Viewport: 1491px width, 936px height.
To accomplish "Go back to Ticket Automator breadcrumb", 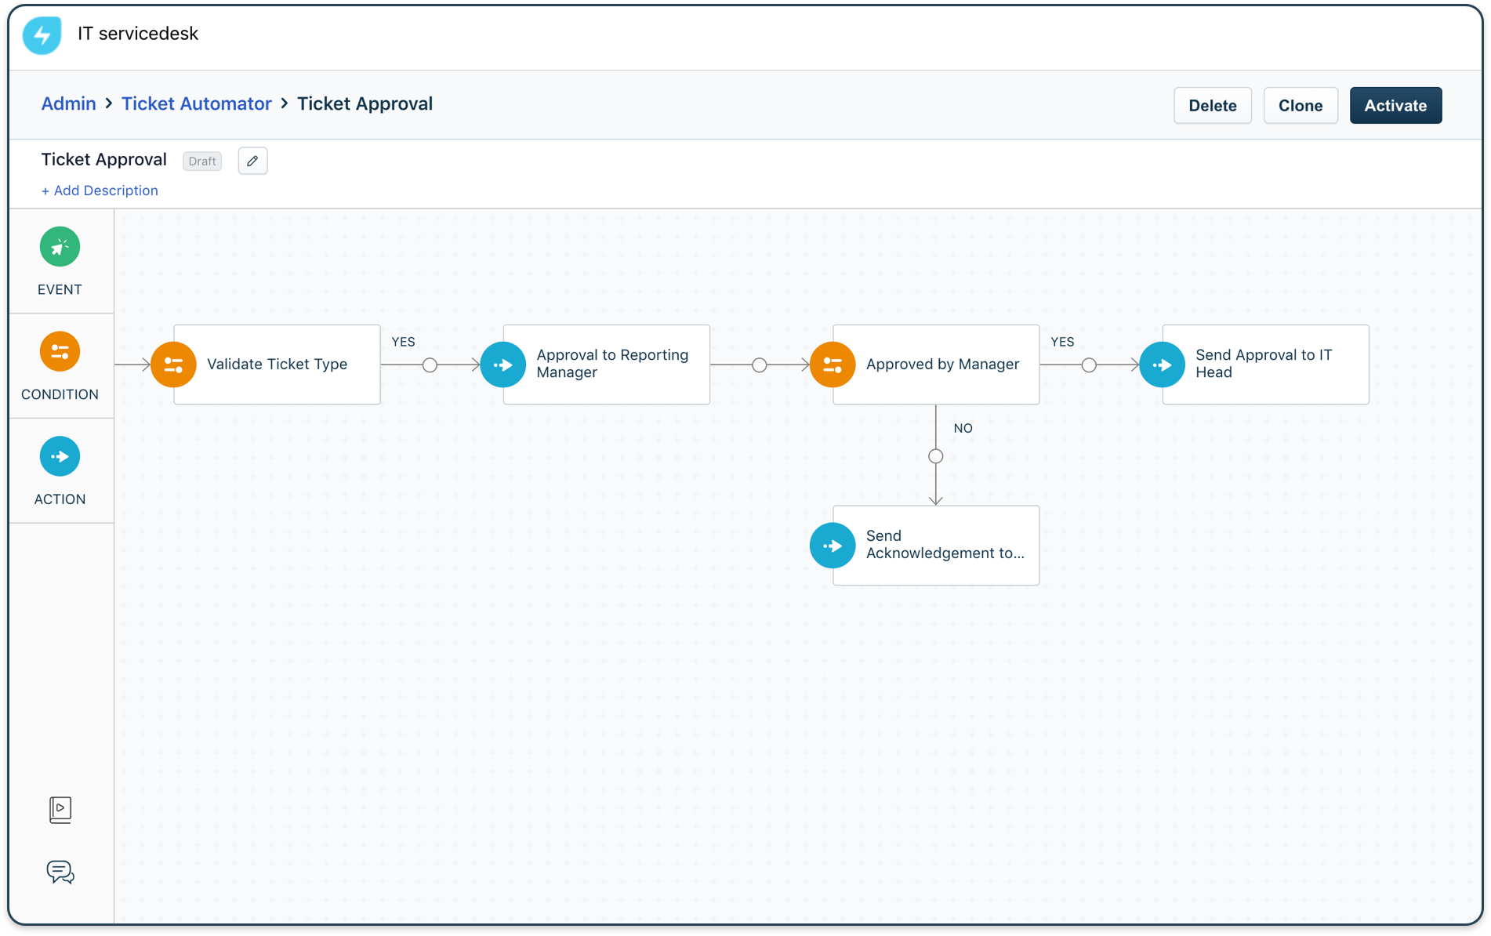I will click(197, 103).
